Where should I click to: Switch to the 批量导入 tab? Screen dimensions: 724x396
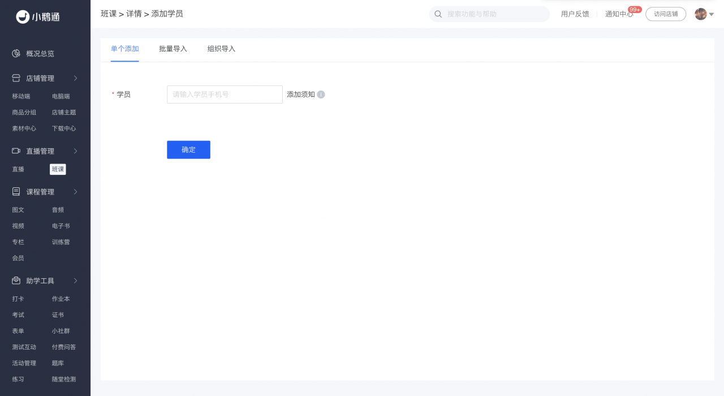click(173, 49)
